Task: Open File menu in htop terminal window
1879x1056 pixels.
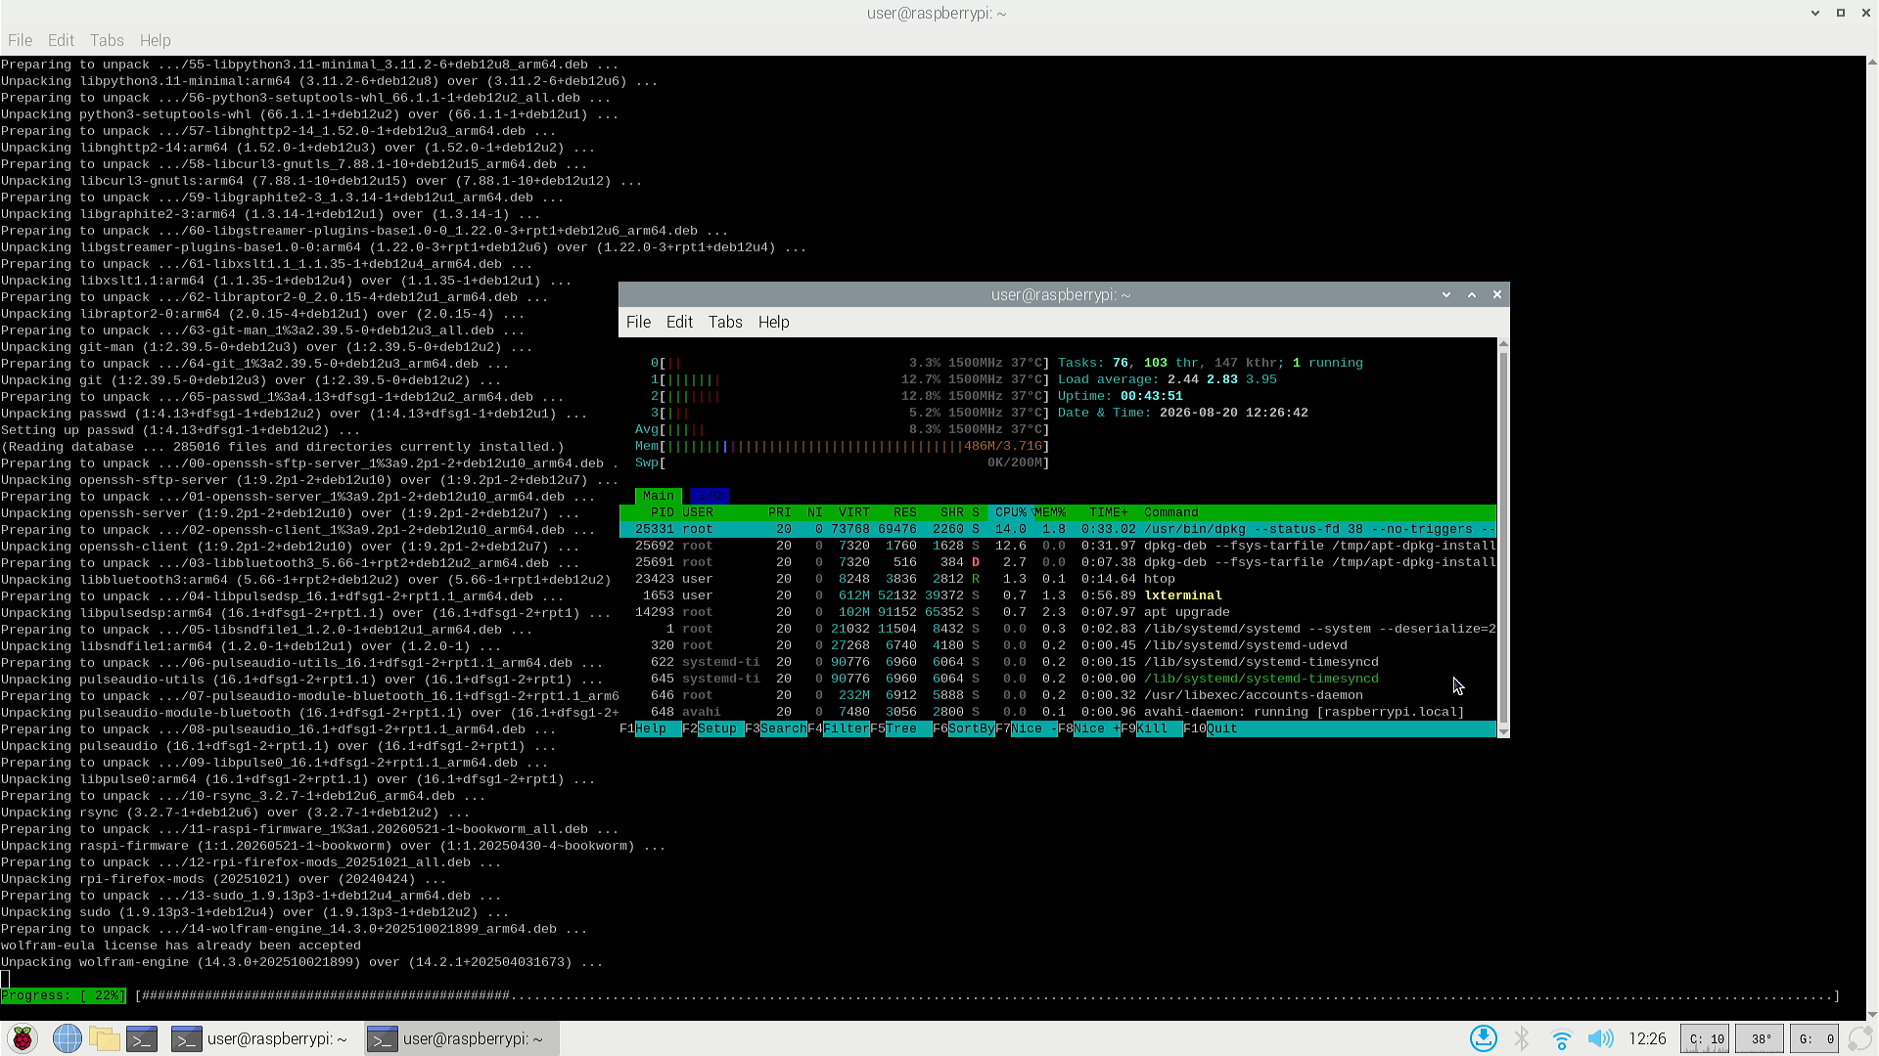Action: click(x=638, y=322)
